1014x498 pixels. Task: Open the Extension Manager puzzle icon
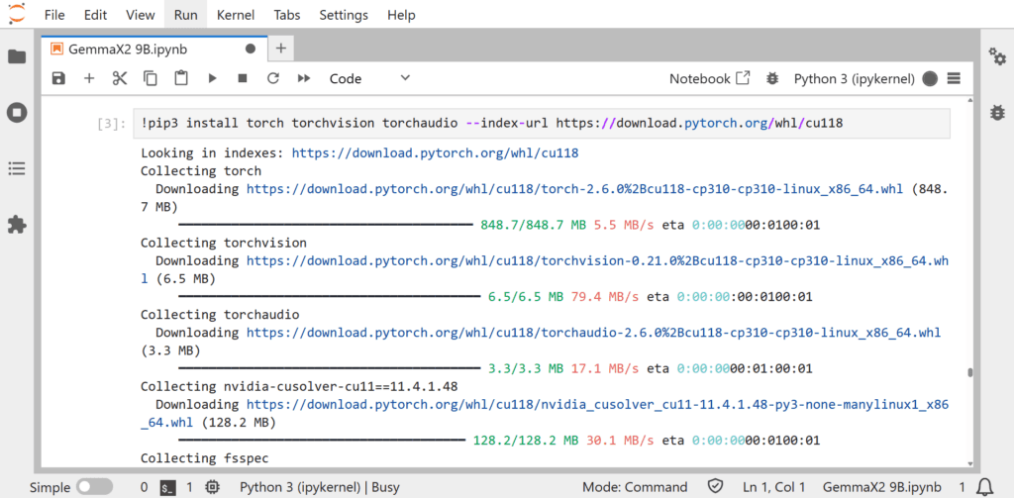coord(17,225)
